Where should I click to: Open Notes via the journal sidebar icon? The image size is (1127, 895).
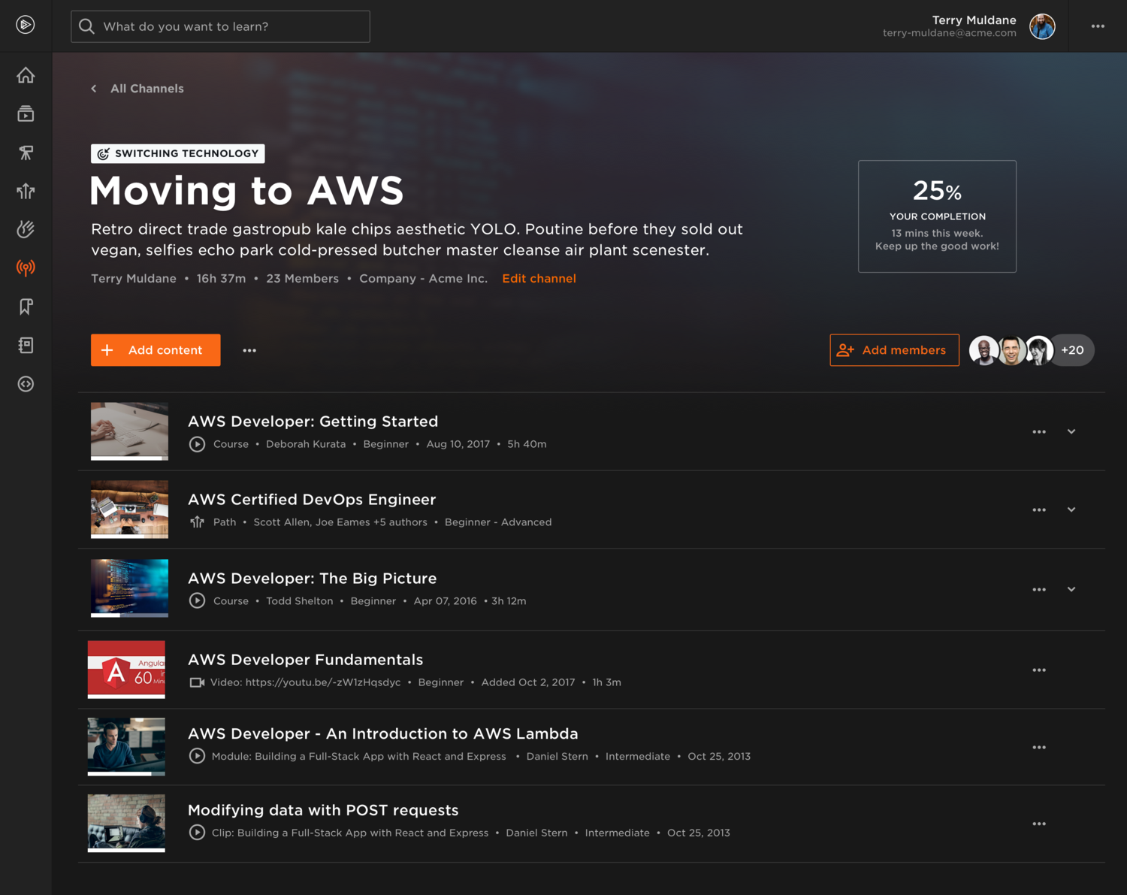pos(26,345)
